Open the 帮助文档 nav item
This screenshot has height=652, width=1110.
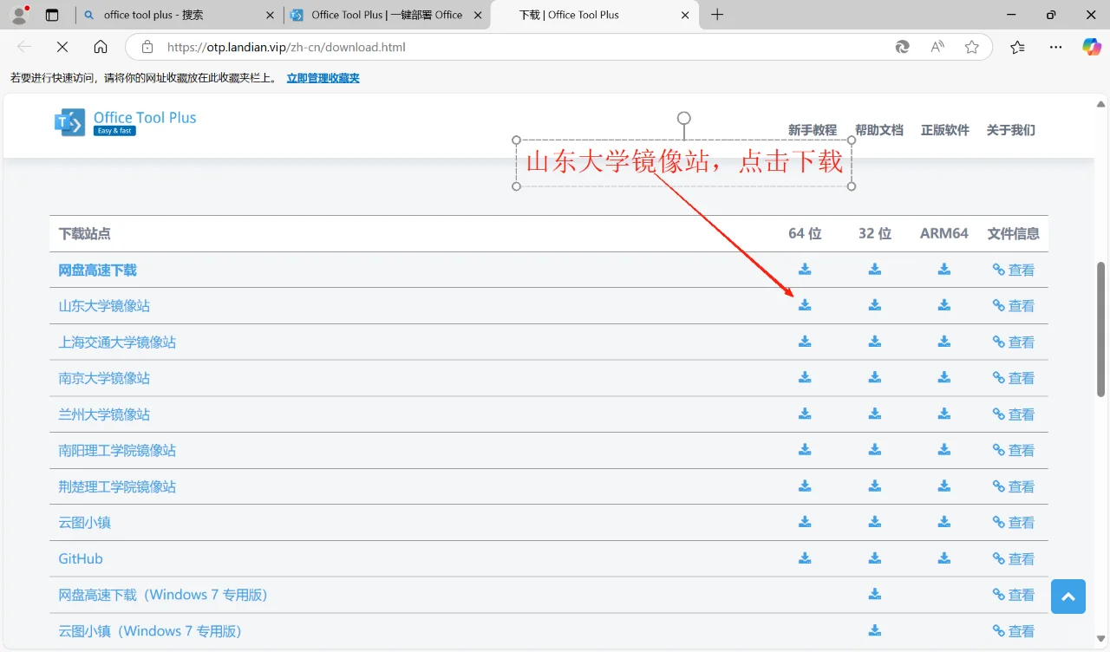[879, 130]
